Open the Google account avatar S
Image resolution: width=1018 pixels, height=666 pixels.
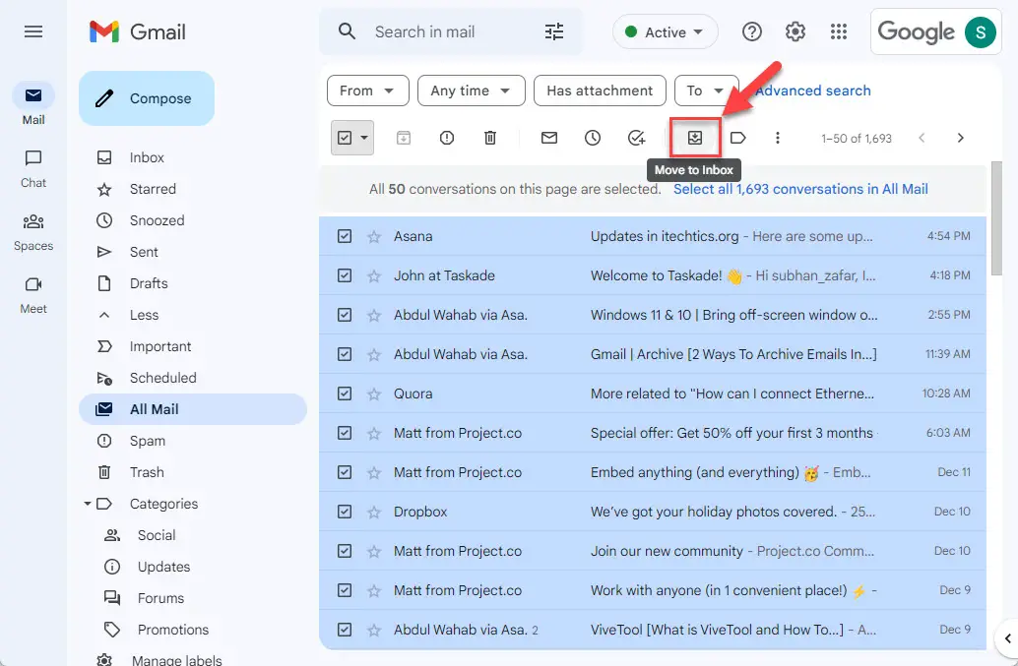coord(981,31)
